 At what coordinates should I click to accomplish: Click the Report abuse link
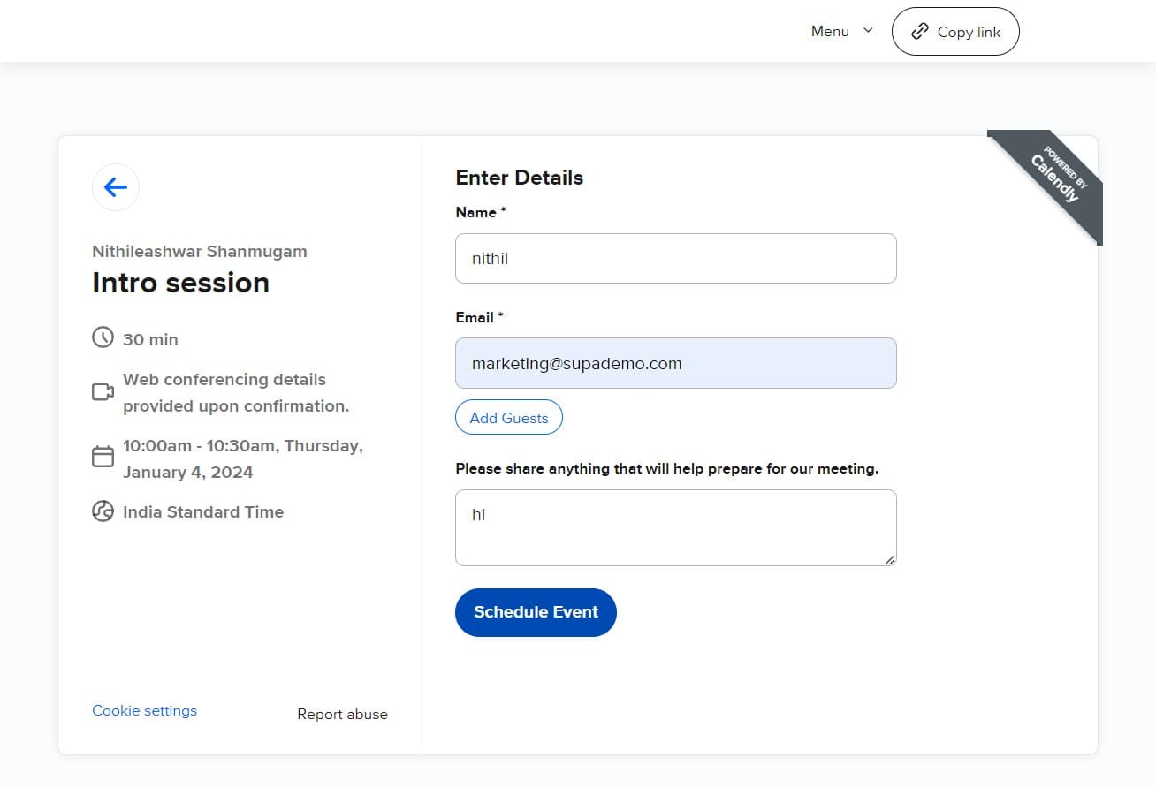click(342, 715)
